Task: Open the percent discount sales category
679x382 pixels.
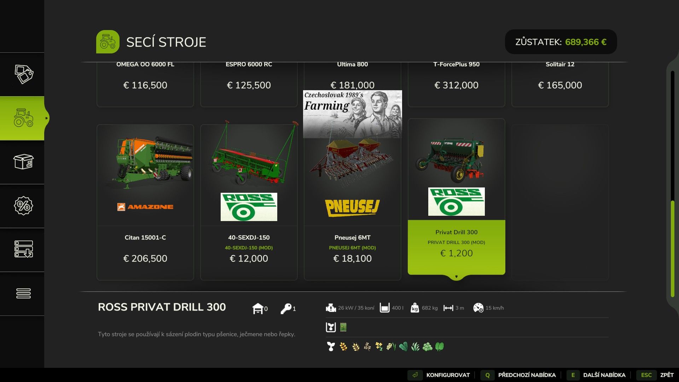Action: pyautogui.click(x=24, y=206)
